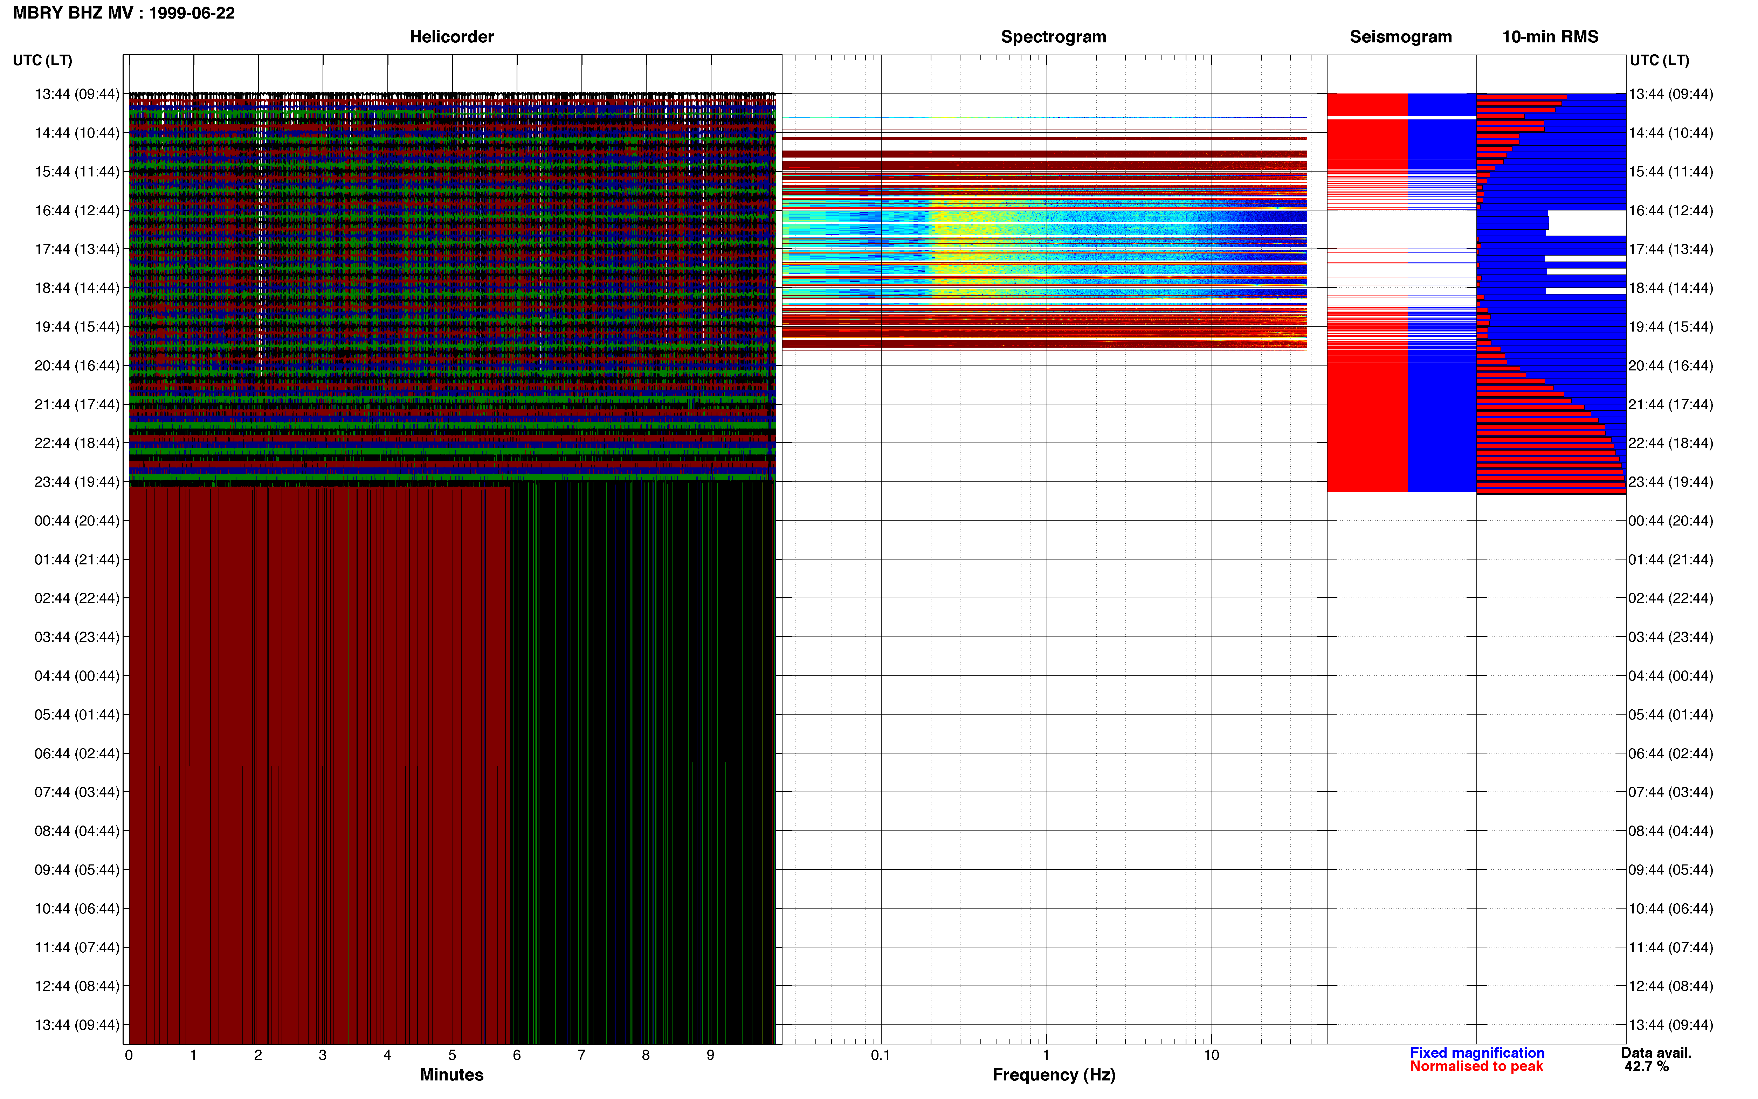Image resolution: width=1758 pixels, height=1099 pixels.
Task: Click left time label '20:44 (16:44)'
Action: pos(77,366)
